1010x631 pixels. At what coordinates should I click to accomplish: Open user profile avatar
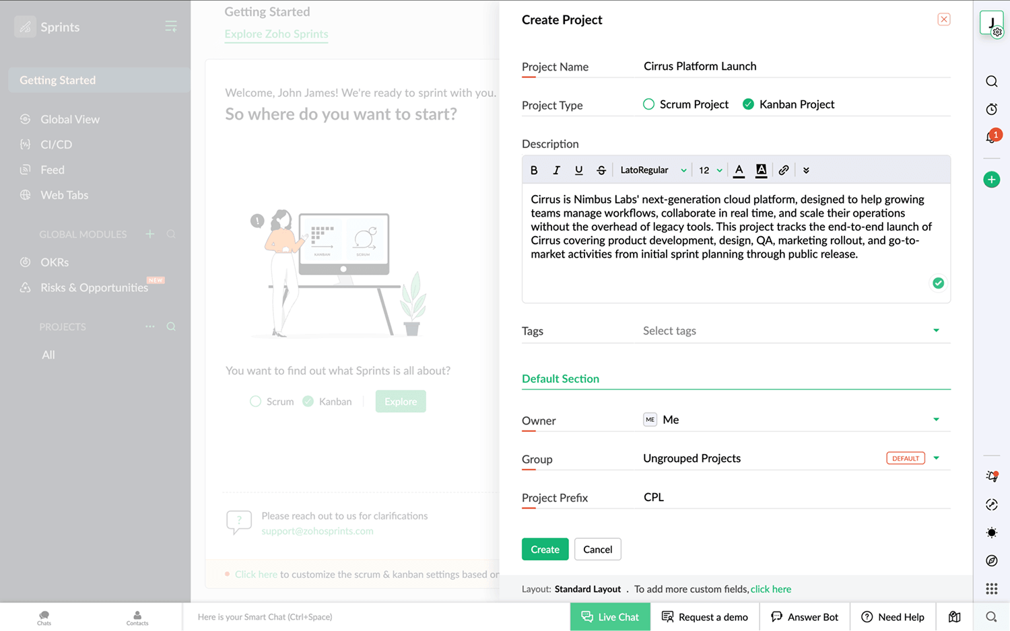(x=991, y=24)
